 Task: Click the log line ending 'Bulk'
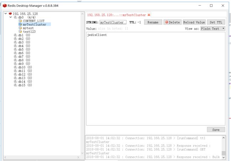[153, 157]
